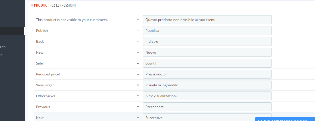Edit the 'Visualizza ingrandito' translation field
The height and width of the screenshot is (121, 315).
207,85
